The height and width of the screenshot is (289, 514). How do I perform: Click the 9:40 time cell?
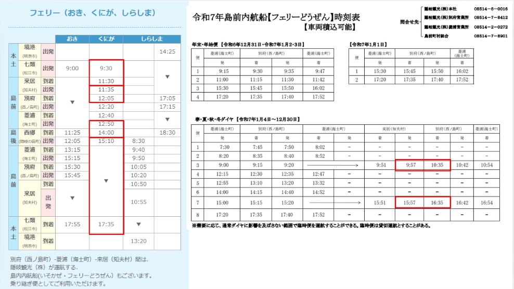click(x=139, y=149)
